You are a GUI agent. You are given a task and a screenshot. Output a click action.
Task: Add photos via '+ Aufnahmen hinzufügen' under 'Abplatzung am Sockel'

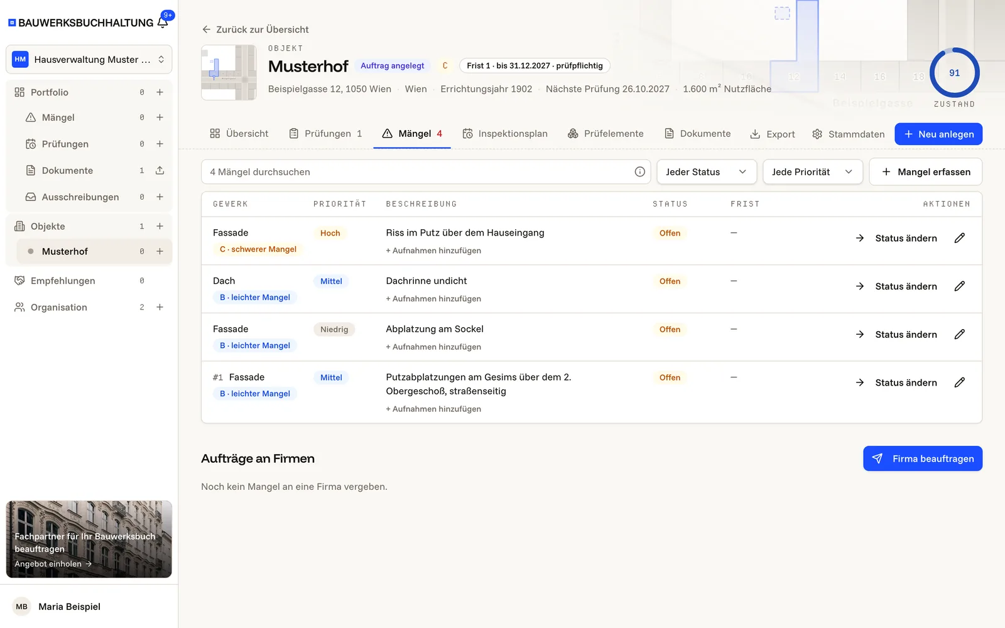[433, 347]
